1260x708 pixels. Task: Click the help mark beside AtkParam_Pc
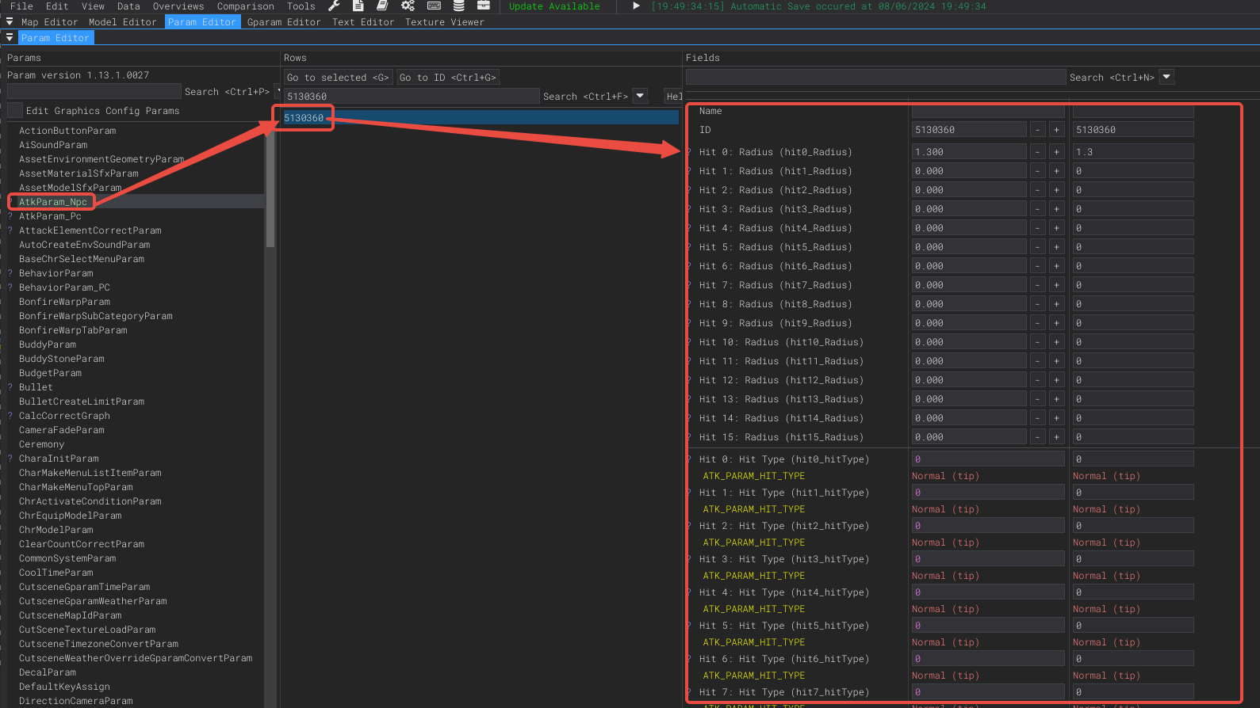tap(10, 216)
